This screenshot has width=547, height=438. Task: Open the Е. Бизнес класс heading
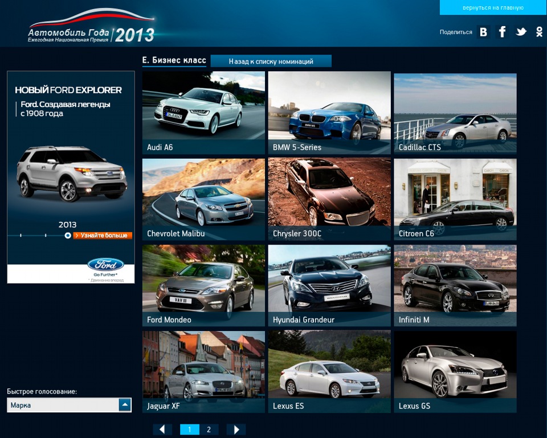click(174, 60)
